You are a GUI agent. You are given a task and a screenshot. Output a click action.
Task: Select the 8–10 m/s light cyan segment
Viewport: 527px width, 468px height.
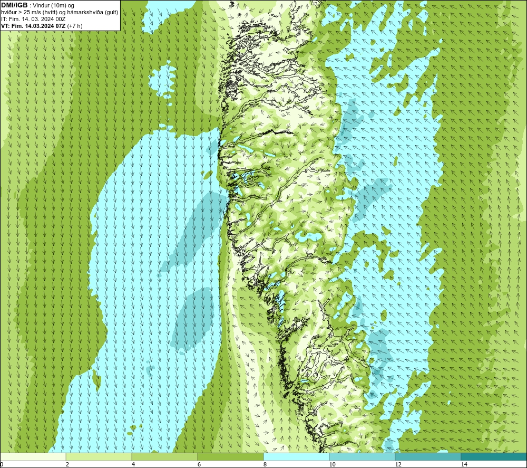(296, 456)
